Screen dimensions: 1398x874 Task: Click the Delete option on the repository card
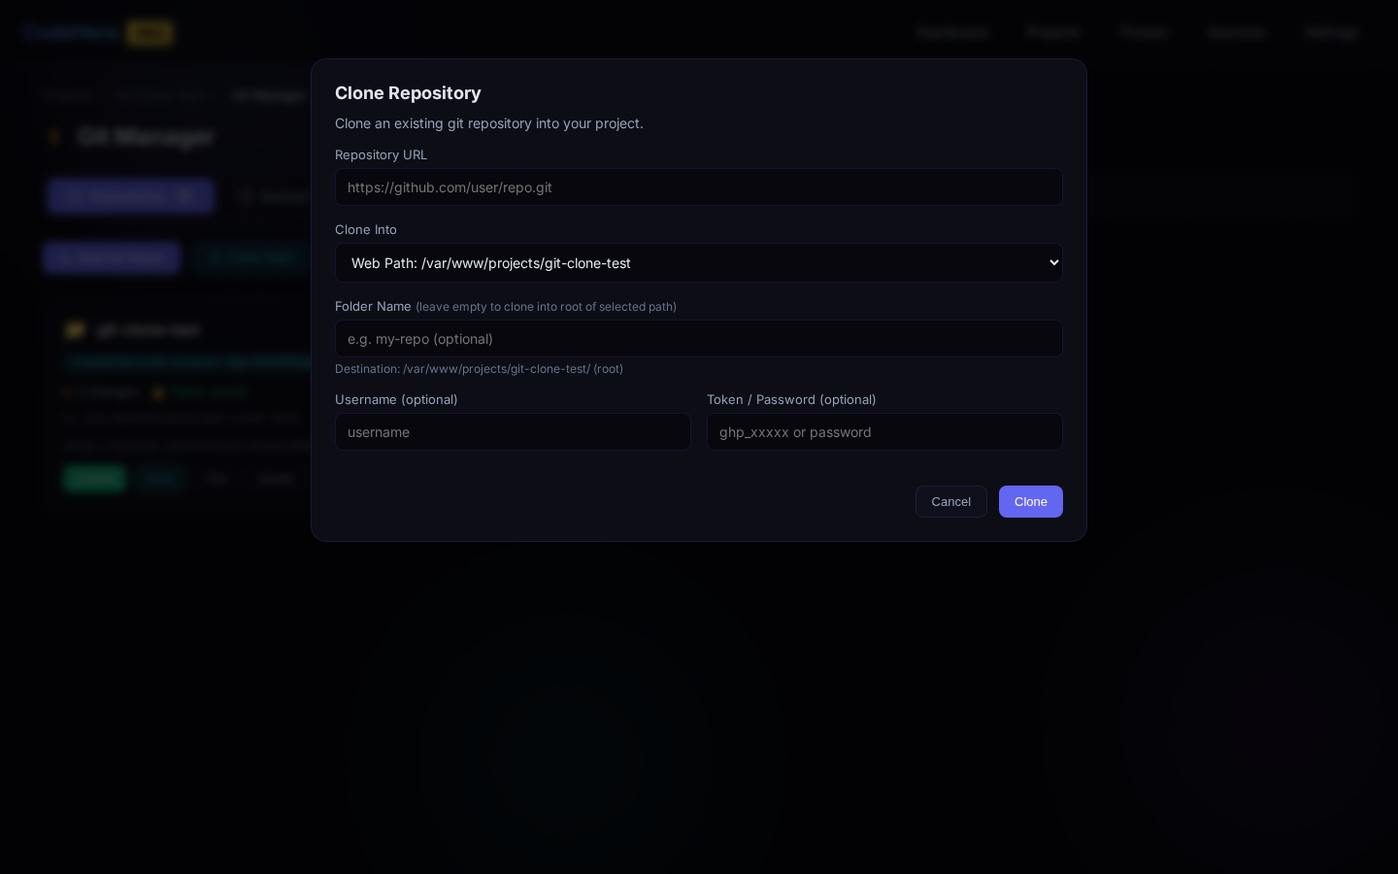(276, 479)
